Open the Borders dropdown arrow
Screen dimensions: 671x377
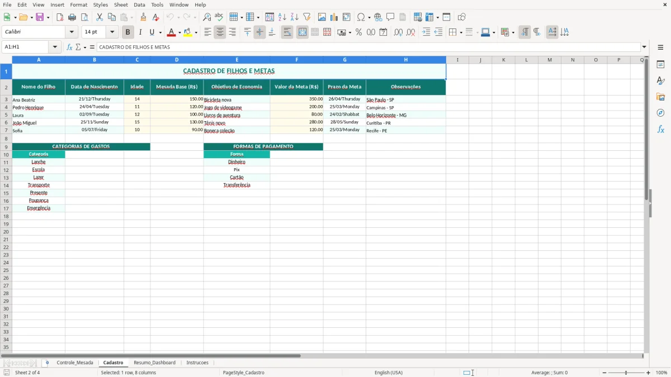point(461,32)
